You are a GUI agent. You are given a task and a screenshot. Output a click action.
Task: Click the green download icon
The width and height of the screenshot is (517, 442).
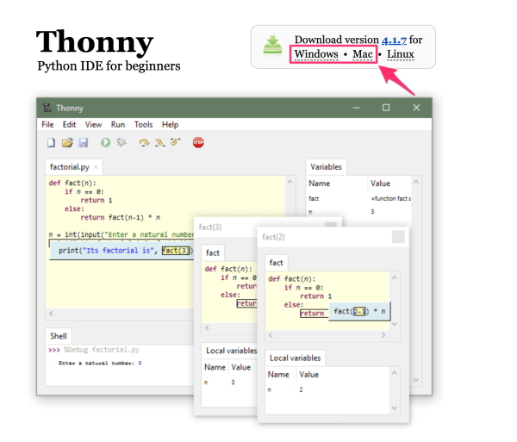[x=272, y=47]
